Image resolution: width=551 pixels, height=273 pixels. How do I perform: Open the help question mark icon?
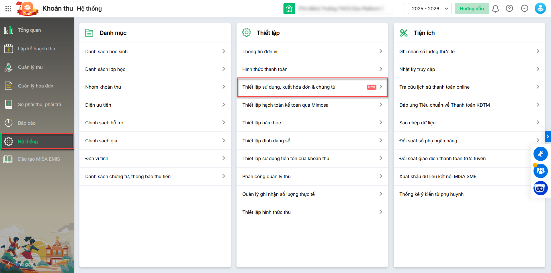(x=509, y=9)
